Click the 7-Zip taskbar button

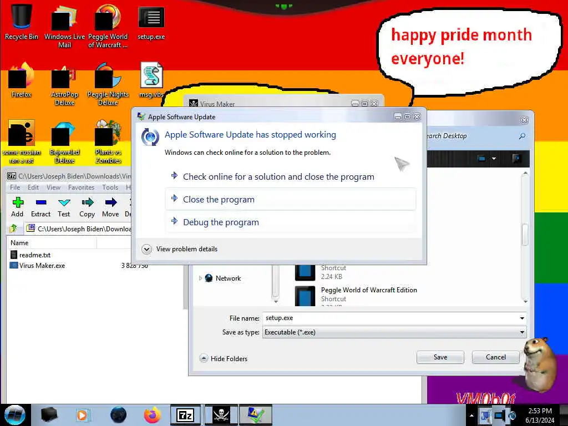tap(185, 415)
